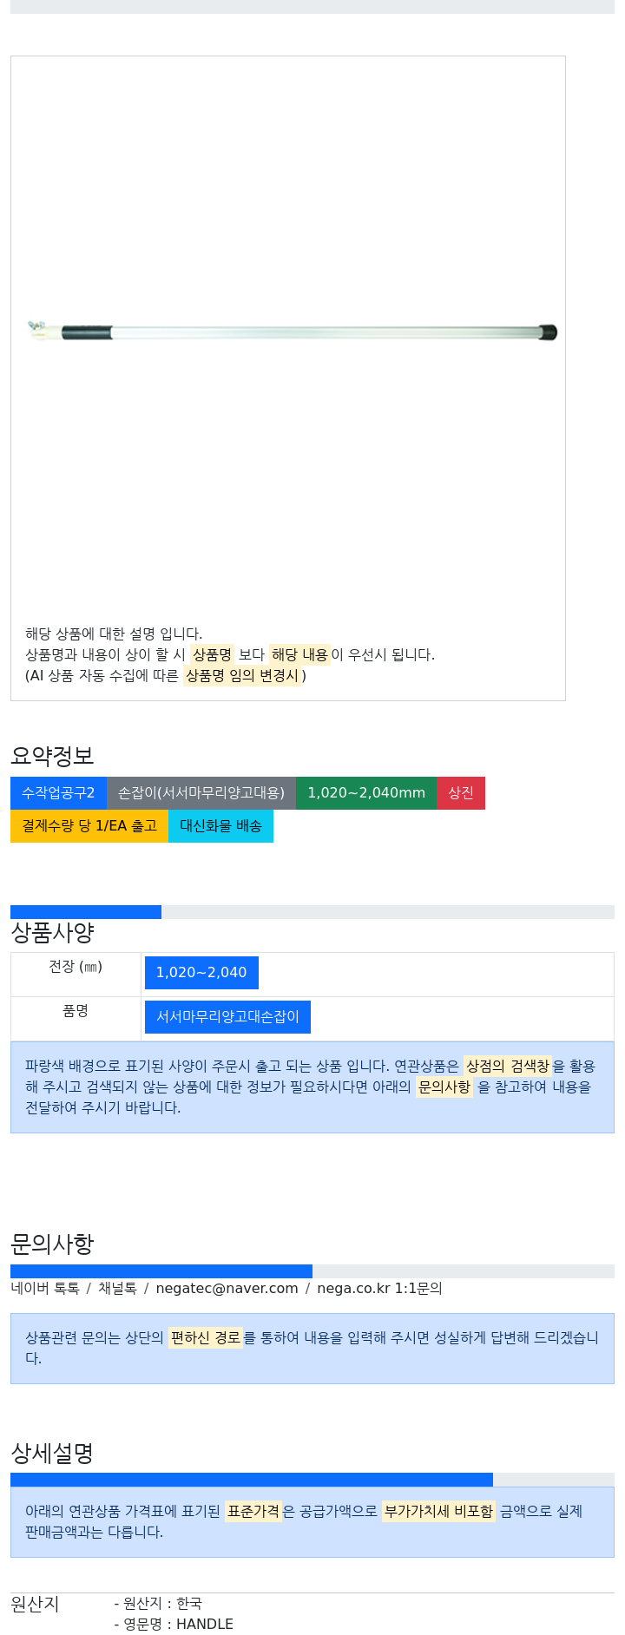The width and height of the screenshot is (625, 1635).
Task: Click the highlighted 상점의 검색창 text
Action: 508,1066
